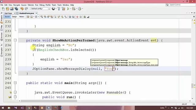This screenshot has height=110, width=196.
Task: Click the Build Project hammer icon
Action: 59,9
